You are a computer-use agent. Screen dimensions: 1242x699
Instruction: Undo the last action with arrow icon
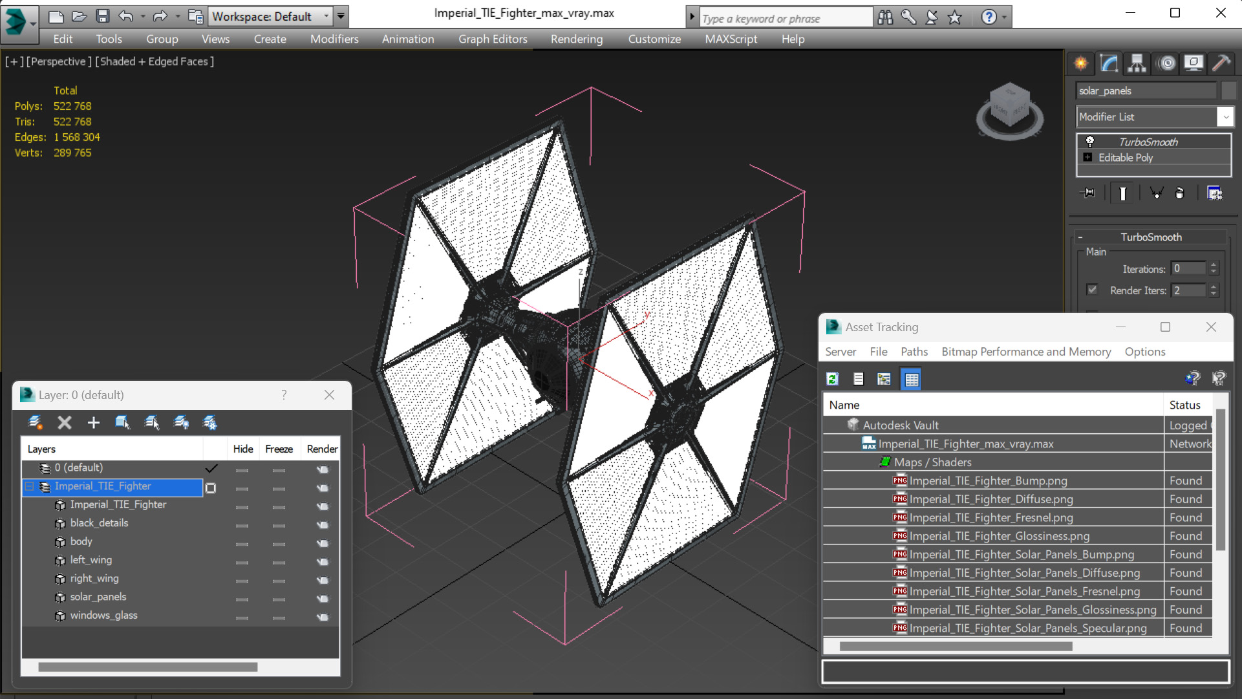(x=125, y=16)
